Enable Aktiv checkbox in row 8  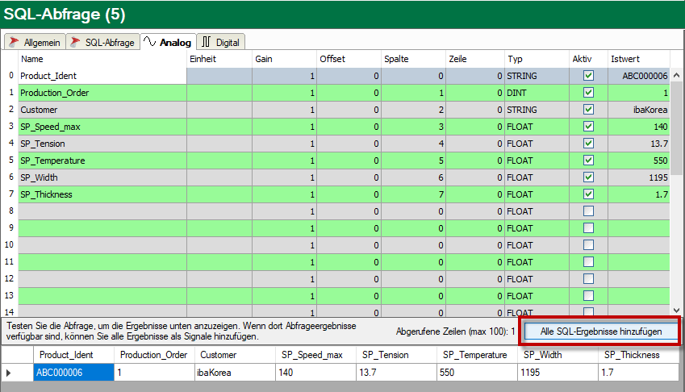[588, 211]
